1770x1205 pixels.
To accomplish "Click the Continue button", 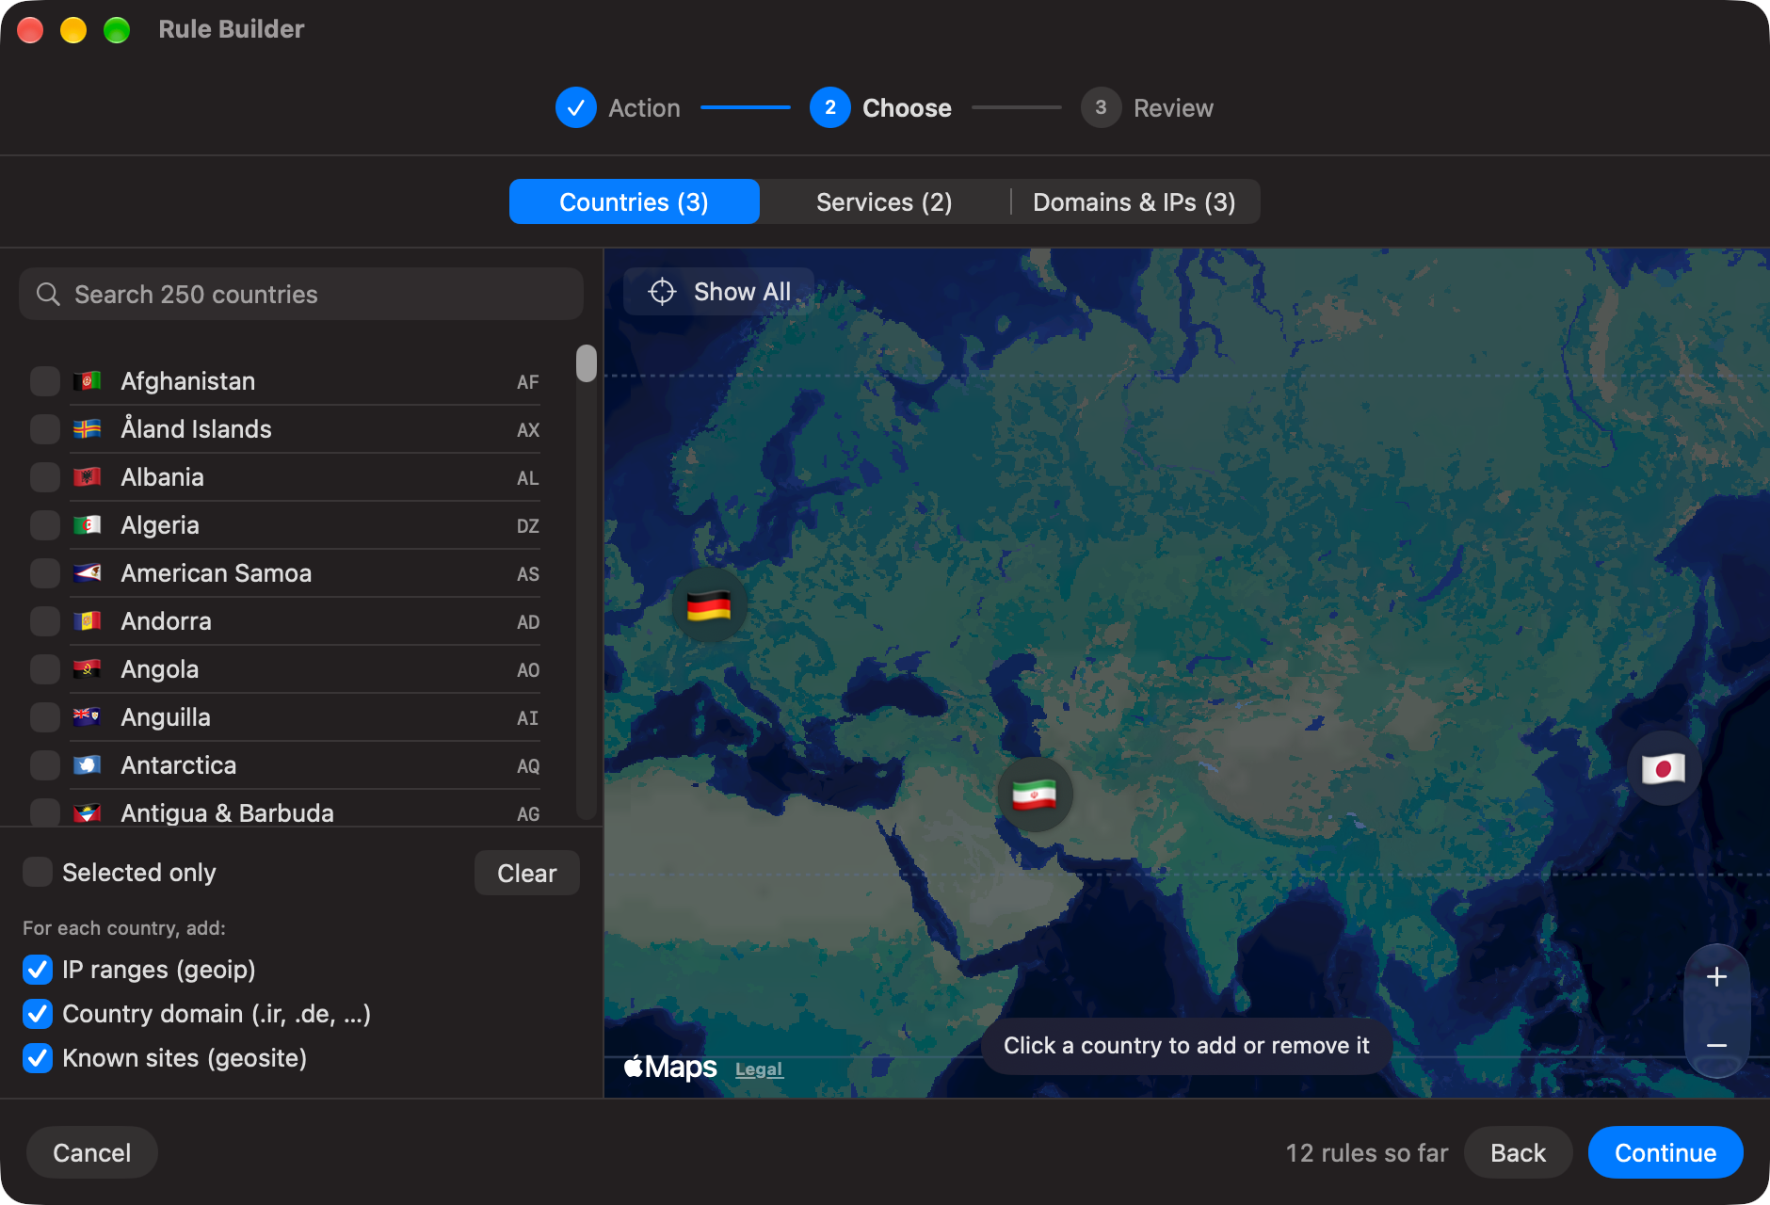I will tap(1665, 1152).
